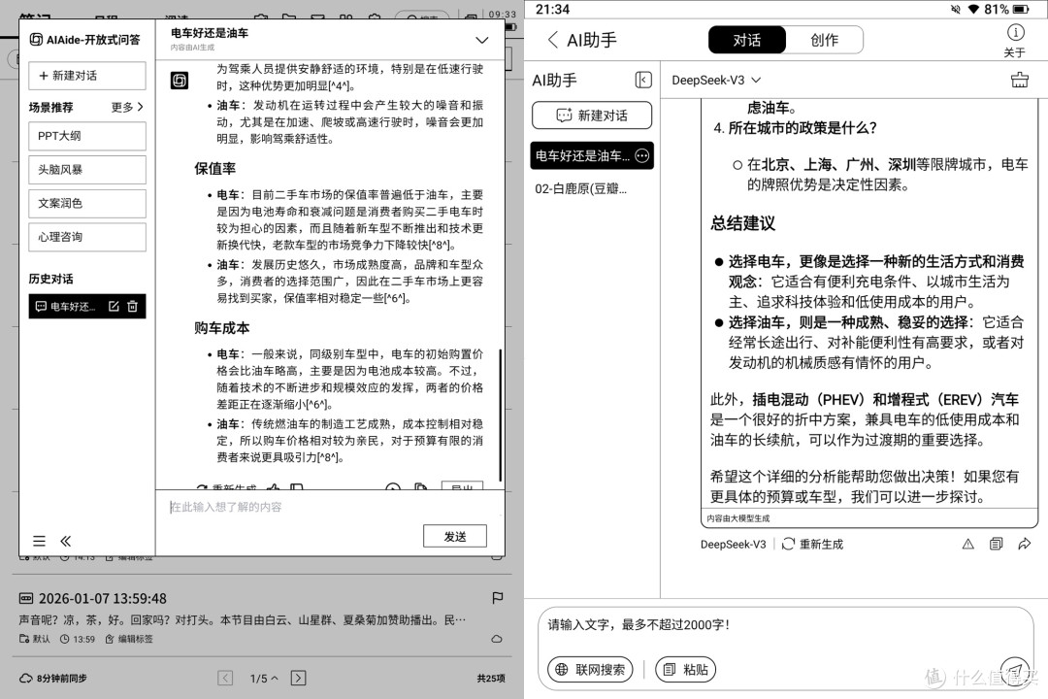Paste clipboard text with 粘贴 button

686,669
